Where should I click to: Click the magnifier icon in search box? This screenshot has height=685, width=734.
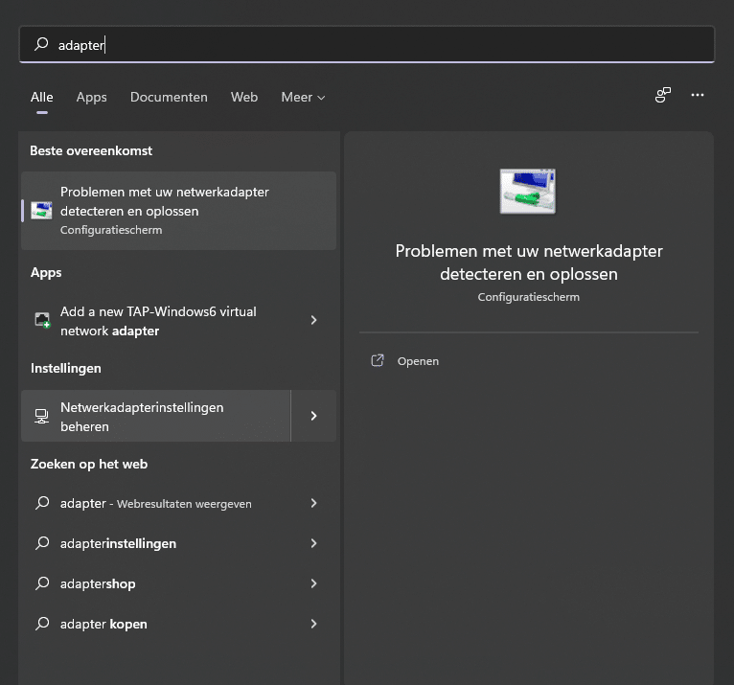coord(41,44)
